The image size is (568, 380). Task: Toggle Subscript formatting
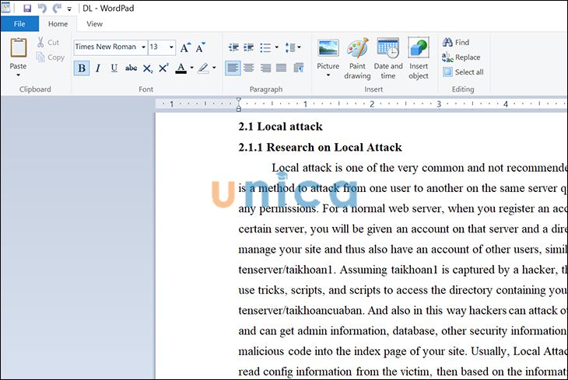147,68
